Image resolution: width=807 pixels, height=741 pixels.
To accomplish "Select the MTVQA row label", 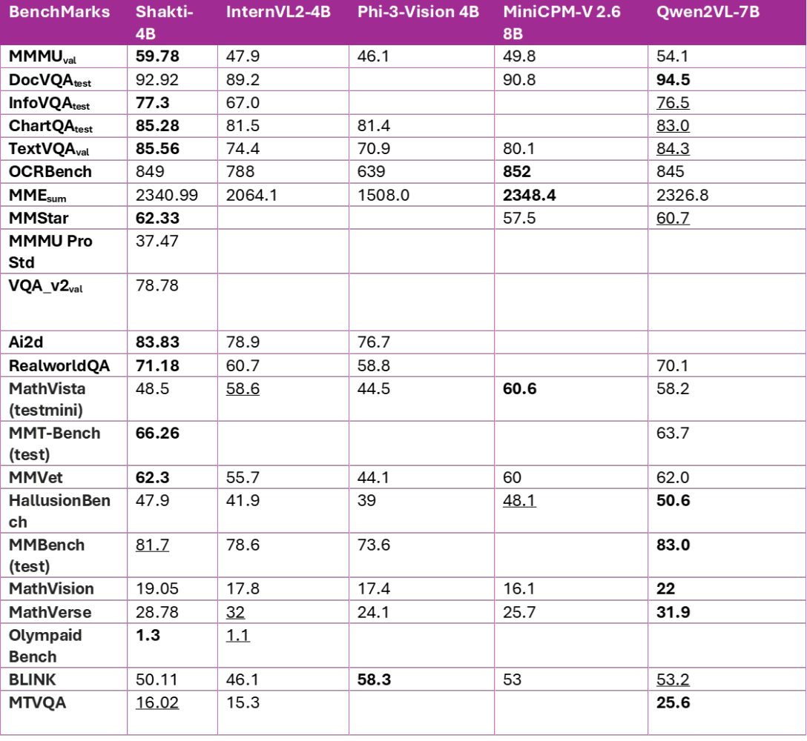I will (37, 702).
